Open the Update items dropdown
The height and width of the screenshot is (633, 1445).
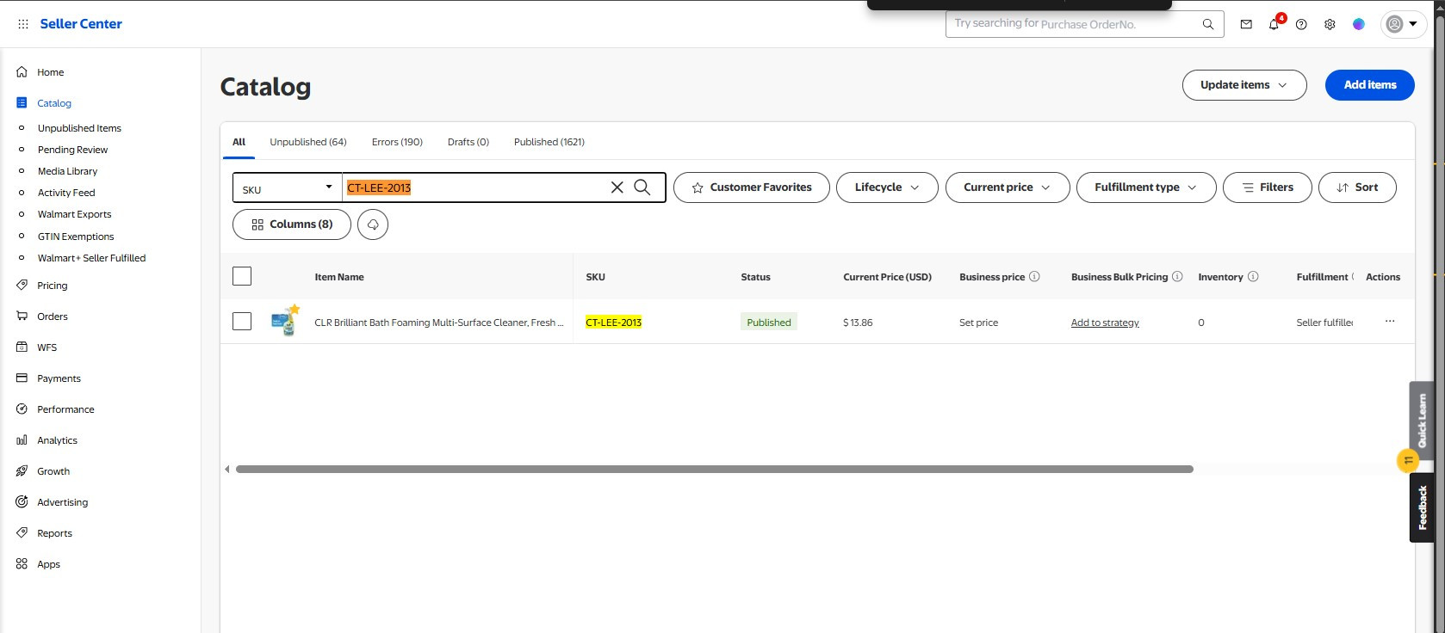coord(1244,85)
